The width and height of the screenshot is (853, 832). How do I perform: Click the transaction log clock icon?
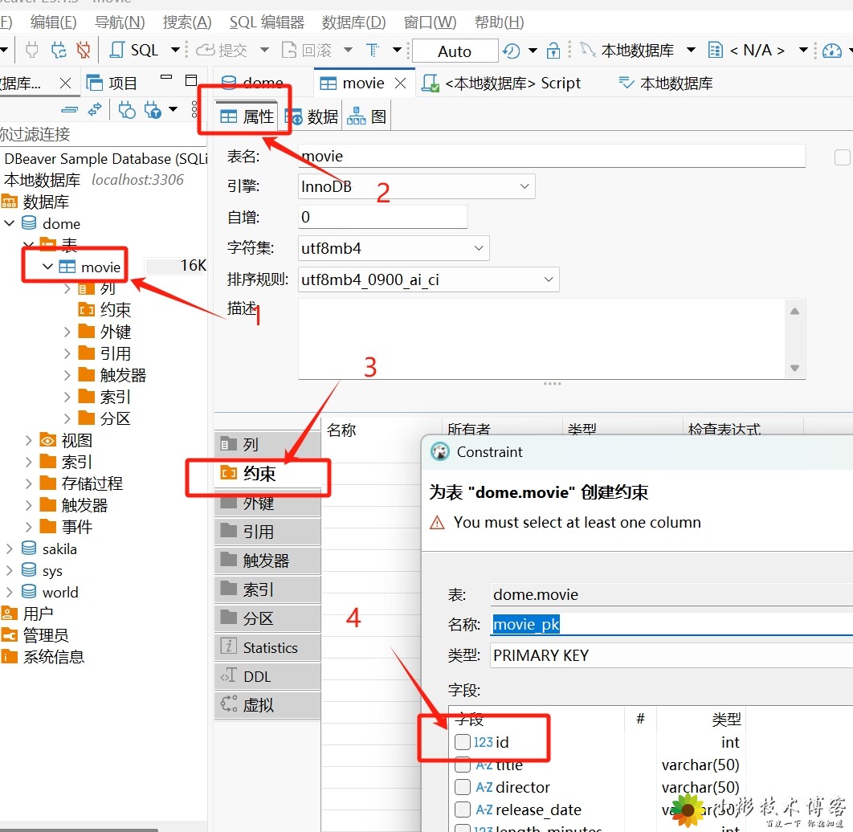[512, 51]
